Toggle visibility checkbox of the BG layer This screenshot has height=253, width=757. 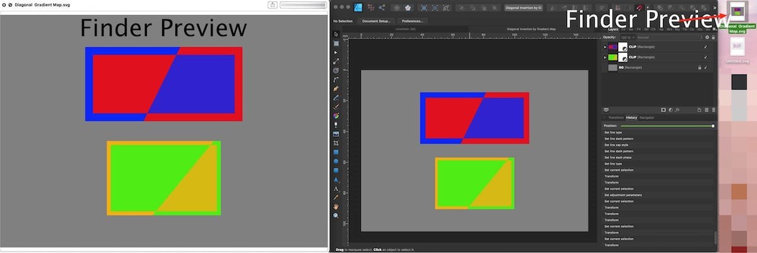click(x=705, y=68)
